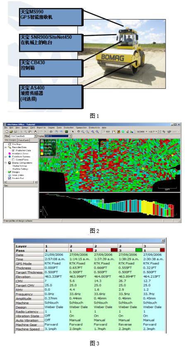Collapse the Display Configurations tree node
This screenshot has height=347, width=185.
5,163
